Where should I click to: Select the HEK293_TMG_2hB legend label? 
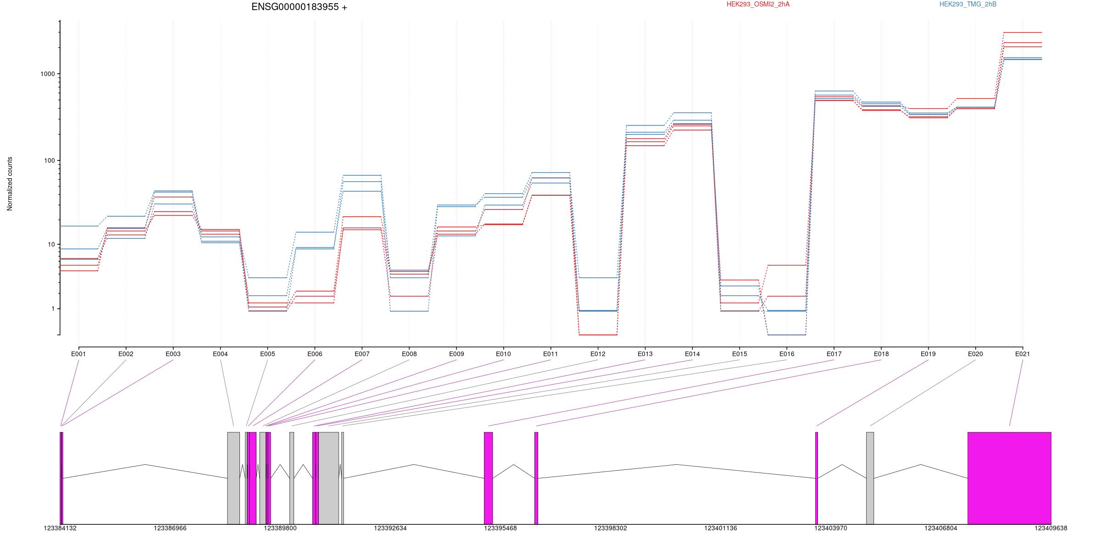[x=968, y=4]
